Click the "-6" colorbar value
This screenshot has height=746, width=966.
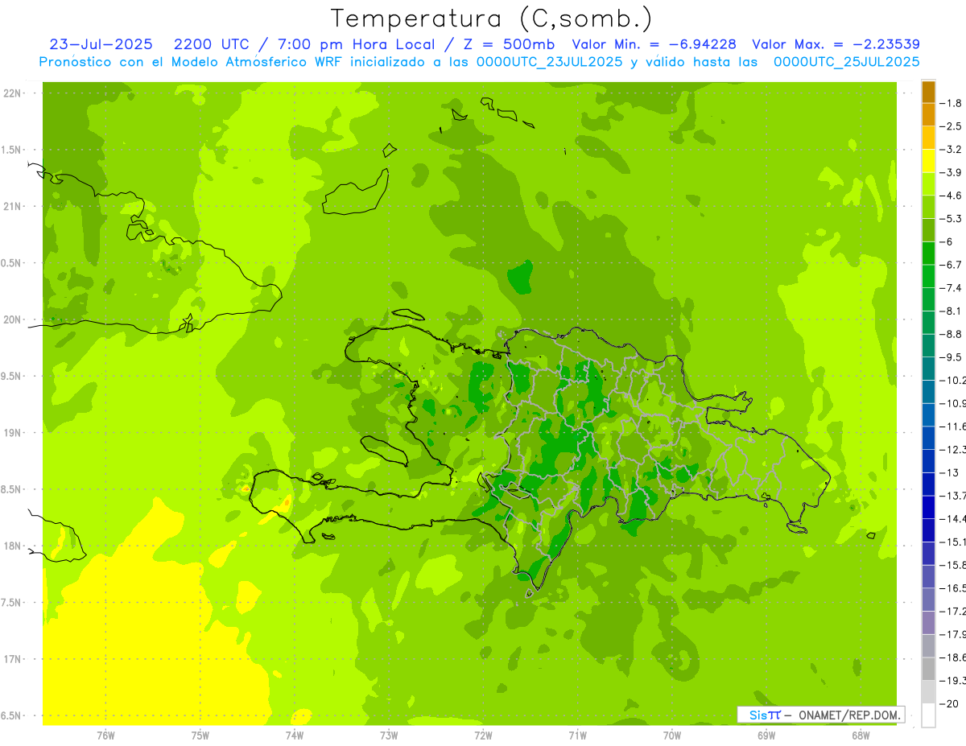(947, 241)
